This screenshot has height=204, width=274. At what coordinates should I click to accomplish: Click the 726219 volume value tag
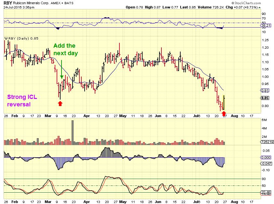coord(267,142)
